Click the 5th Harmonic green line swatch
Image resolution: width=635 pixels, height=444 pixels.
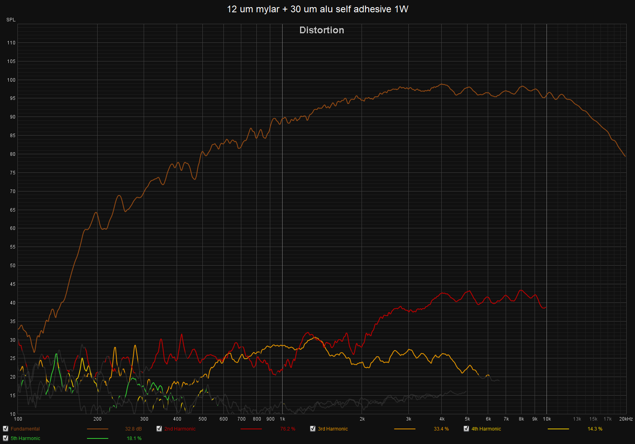click(97, 438)
